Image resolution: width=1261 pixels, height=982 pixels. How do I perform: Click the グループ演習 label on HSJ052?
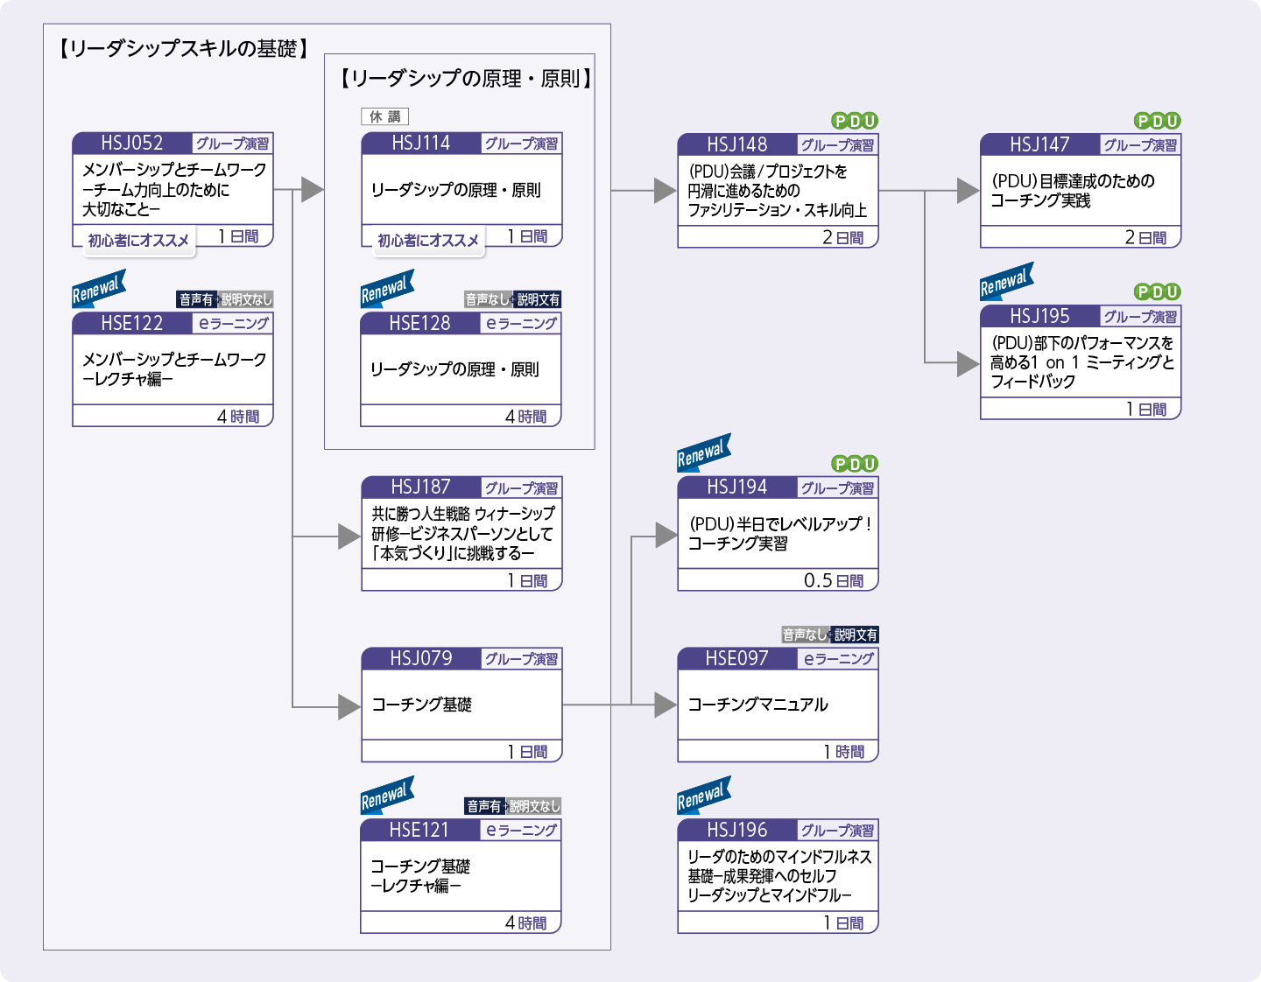click(x=232, y=144)
